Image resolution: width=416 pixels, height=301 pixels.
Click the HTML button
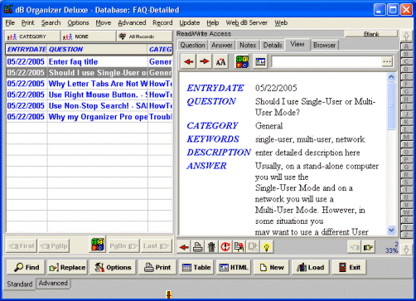click(x=234, y=267)
